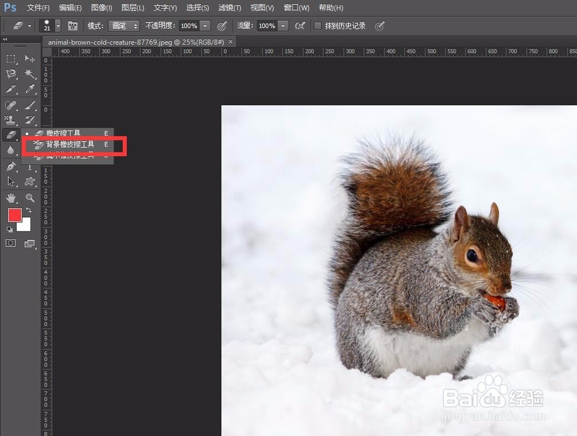The height and width of the screenshot is (436, 577).
Task: Open the 视图(V) menu
Action: click(262, 7)
